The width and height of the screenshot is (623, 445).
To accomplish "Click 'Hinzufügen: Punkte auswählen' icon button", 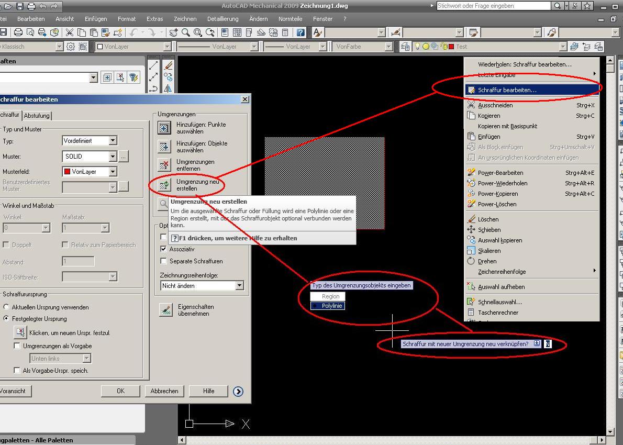I will (x=164, y=128).
